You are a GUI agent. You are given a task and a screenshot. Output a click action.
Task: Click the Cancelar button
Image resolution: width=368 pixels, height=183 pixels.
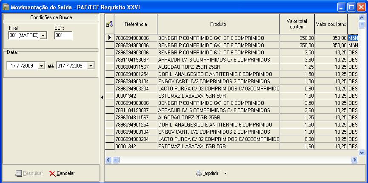pos(62,173)
